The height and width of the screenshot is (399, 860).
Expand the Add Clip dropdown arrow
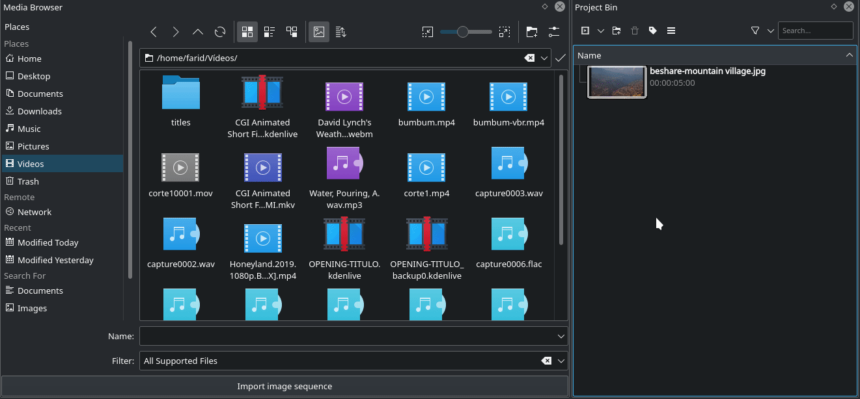click(600, 31)
